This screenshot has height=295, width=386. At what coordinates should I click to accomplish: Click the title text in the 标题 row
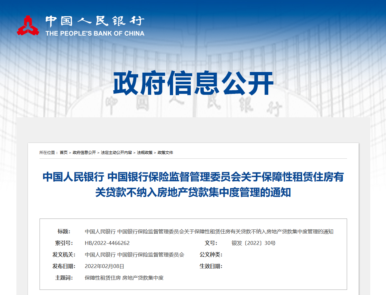(209, 231)
